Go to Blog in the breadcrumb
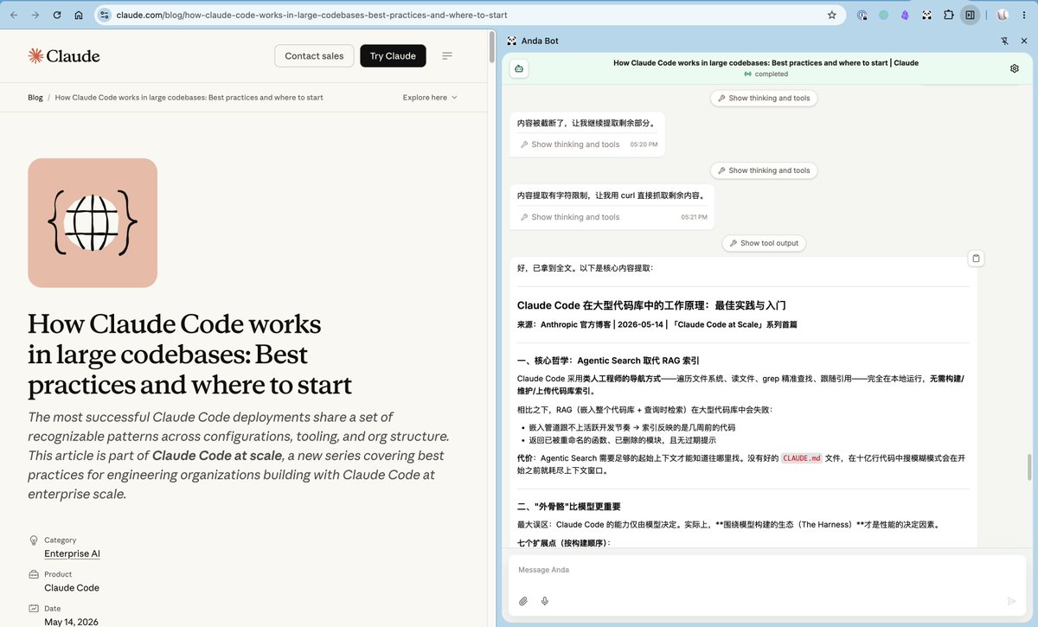 (x=35, y=98)
